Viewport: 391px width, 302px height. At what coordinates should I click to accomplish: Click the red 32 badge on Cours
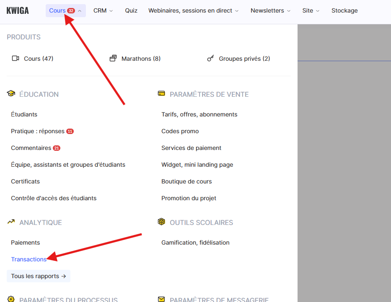point(71,11)
